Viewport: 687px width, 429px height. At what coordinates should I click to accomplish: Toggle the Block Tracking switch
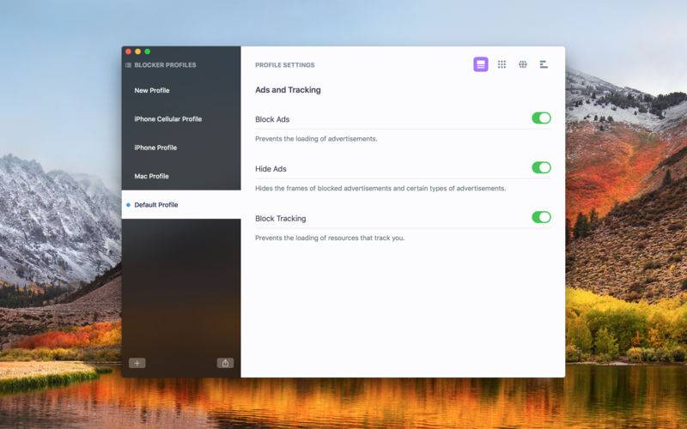pyautogui.click(x=541, y=217)
